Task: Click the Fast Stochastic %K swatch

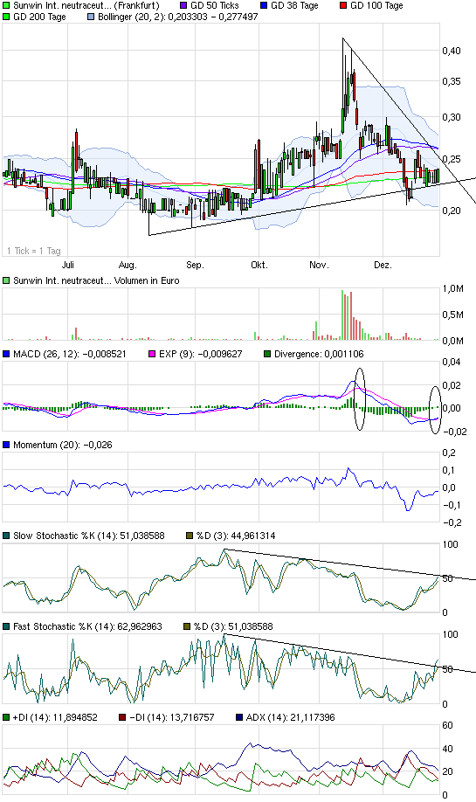Action: coord(6,626)
